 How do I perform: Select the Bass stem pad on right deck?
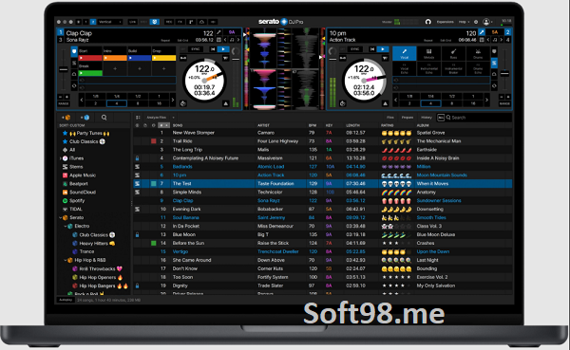pyautogui.click(x=453, y=54)
